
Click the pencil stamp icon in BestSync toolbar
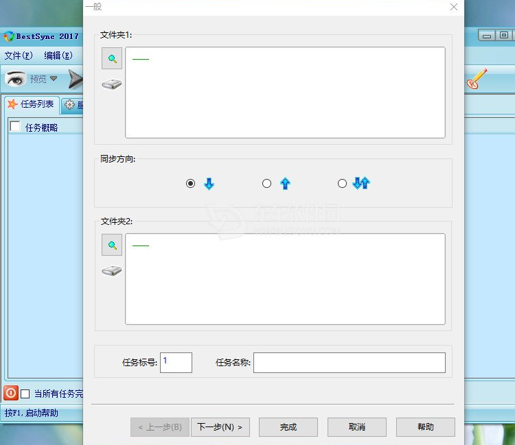477,79
